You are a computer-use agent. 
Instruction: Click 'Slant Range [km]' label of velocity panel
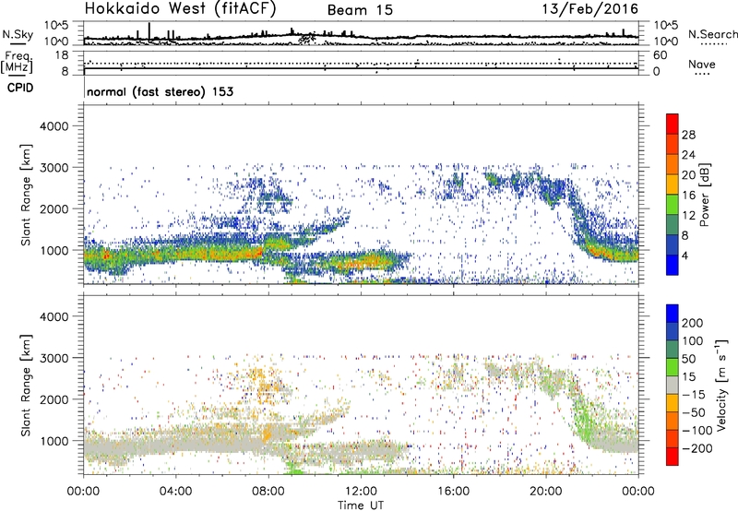click(x=26, y=385)
